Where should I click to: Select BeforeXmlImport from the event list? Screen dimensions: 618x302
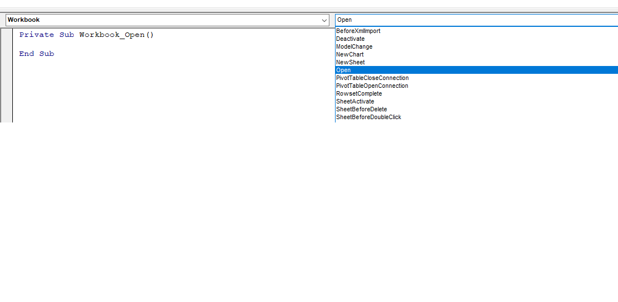(477, 31)
